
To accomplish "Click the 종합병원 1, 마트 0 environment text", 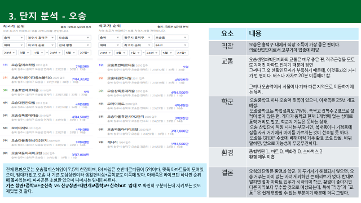I will [x=285, y=152].
